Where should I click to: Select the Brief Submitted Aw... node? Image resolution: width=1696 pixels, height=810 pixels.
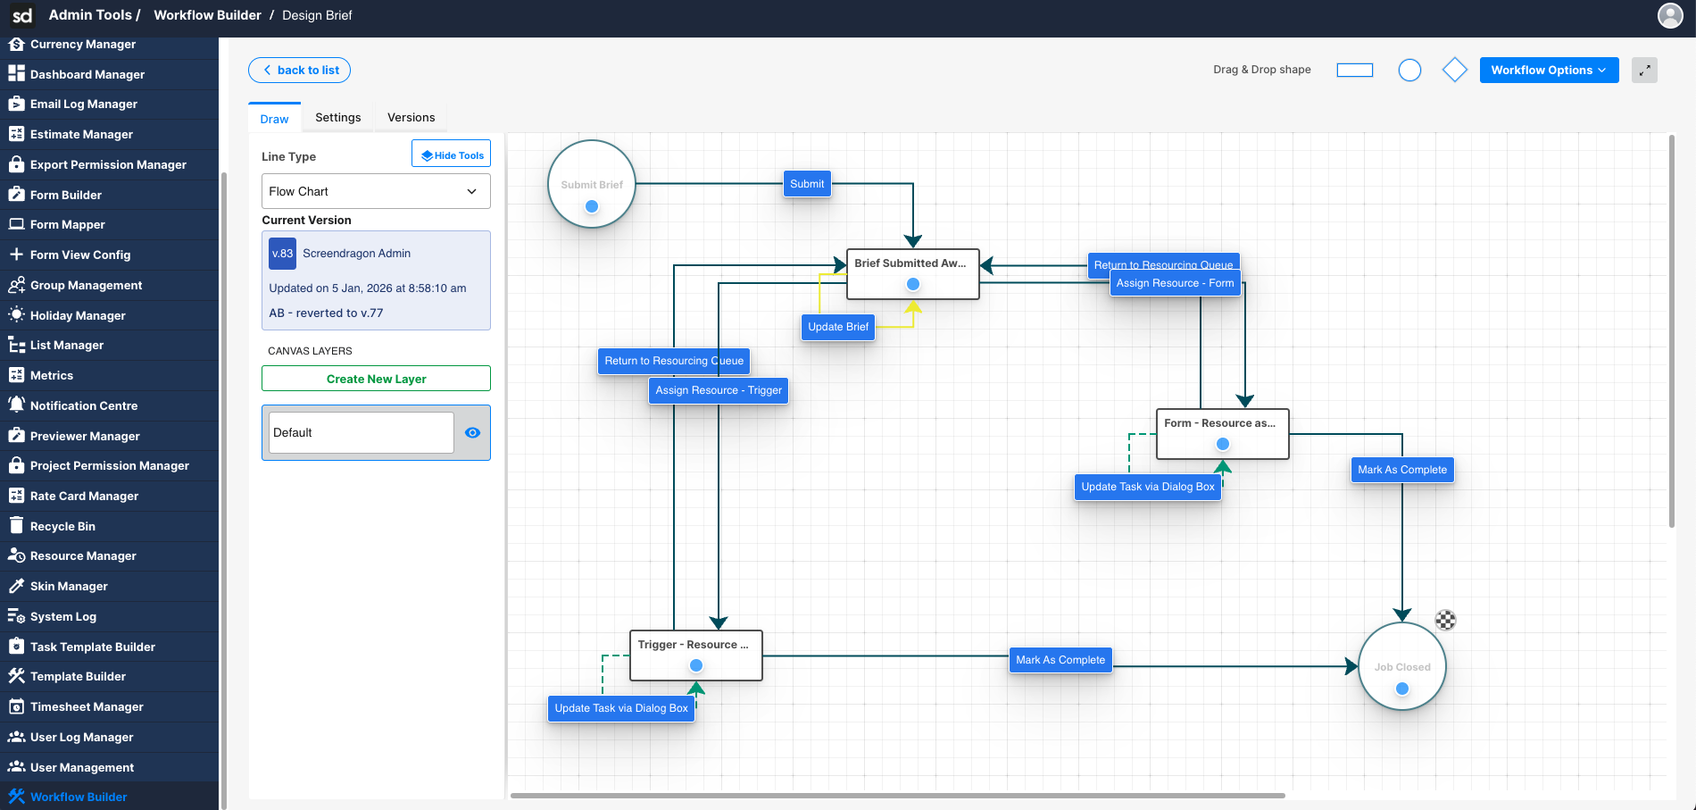coord(913,273)
